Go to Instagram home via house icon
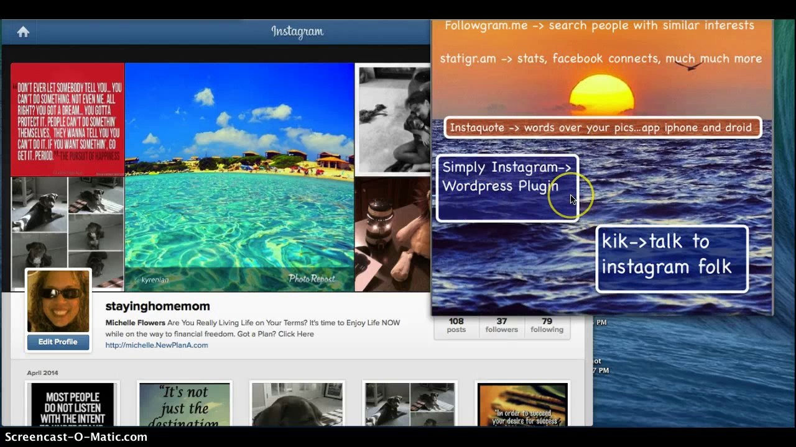This screenshot has height=447, width=796. coord(23,32)
